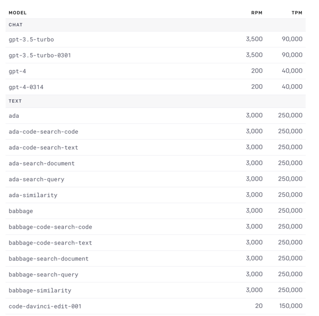
Task: Click babbage-search-document model name
Action: (x=48, y=258)
